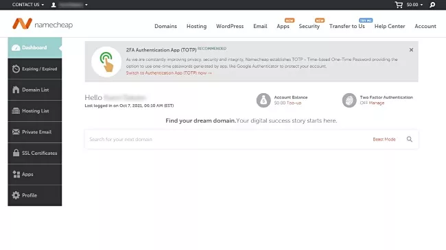Click the user profile icon in top bar

coord(54,5)
